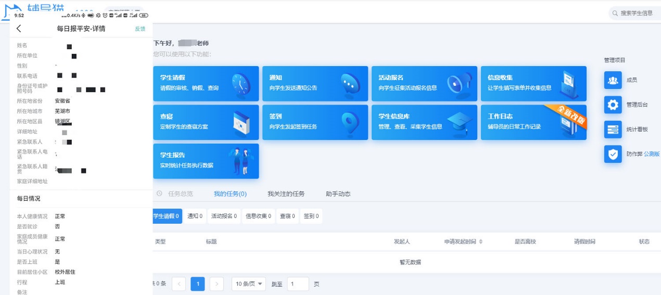Open the 活动报名 activity signup card

pyautogui.click(x=424, y=83)
